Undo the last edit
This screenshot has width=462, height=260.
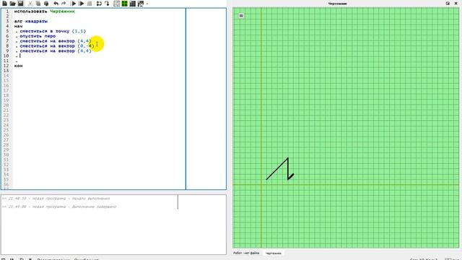coord(56,4)
